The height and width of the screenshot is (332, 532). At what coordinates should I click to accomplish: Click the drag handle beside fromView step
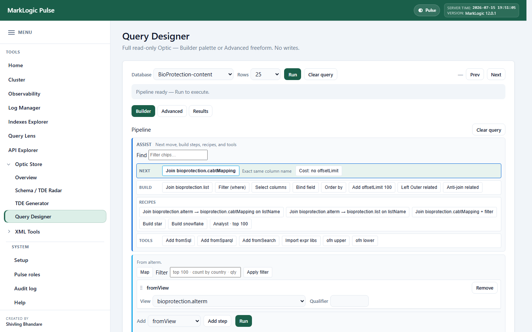click(141, 288)
